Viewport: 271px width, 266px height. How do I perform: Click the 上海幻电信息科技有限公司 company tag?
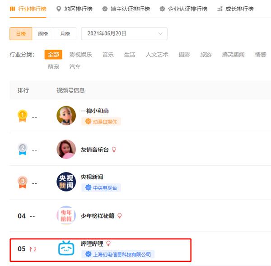click(x=118, y=254)
